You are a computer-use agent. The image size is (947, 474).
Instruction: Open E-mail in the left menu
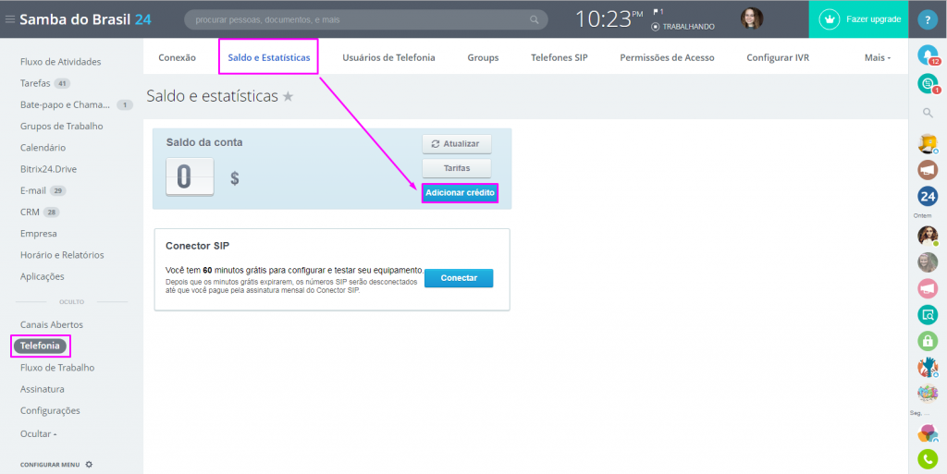coord(33,190)
